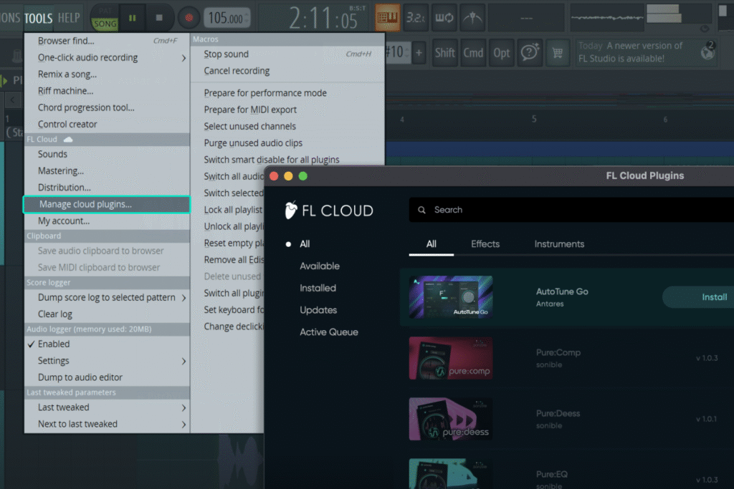Click the 105.000 tempo field
734x489 pixels.
click(227, 18)
